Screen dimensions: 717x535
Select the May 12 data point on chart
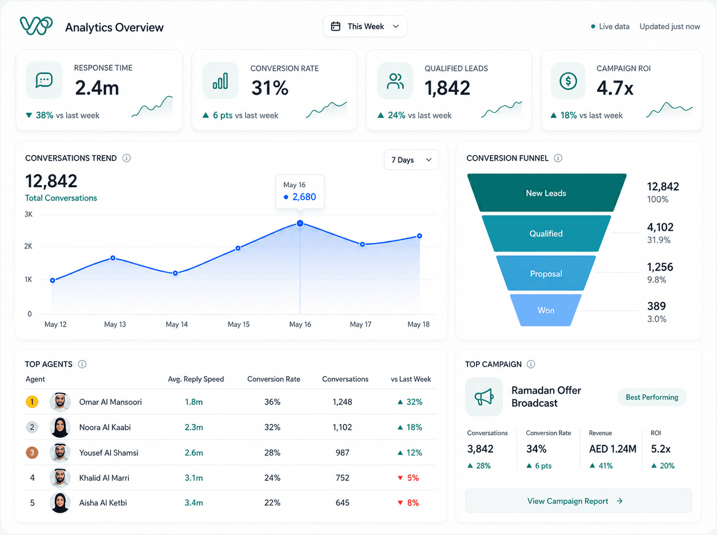(x=53, y=280)
